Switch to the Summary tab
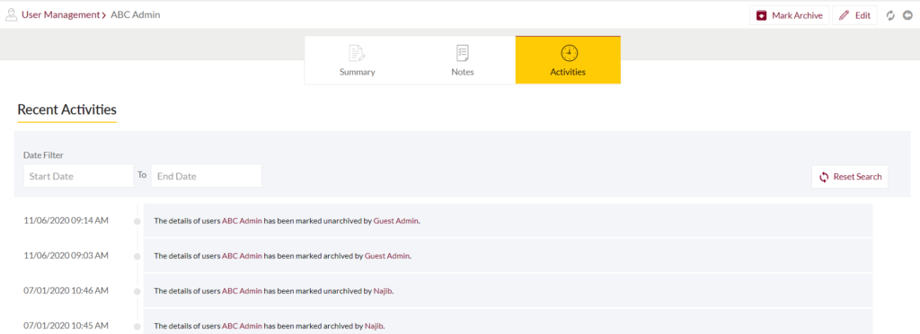This screenshot has width=920, height=334. tap(357, 60)
